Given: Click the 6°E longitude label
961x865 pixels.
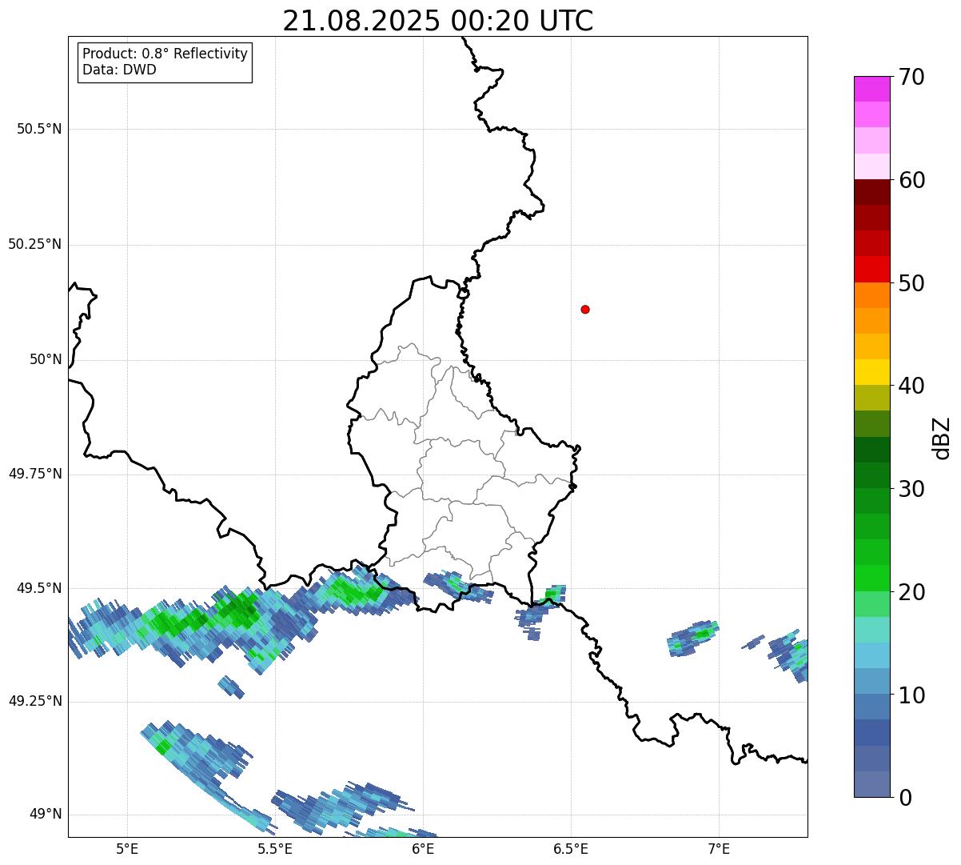Looking at the screenshot, I should [423, 848].
